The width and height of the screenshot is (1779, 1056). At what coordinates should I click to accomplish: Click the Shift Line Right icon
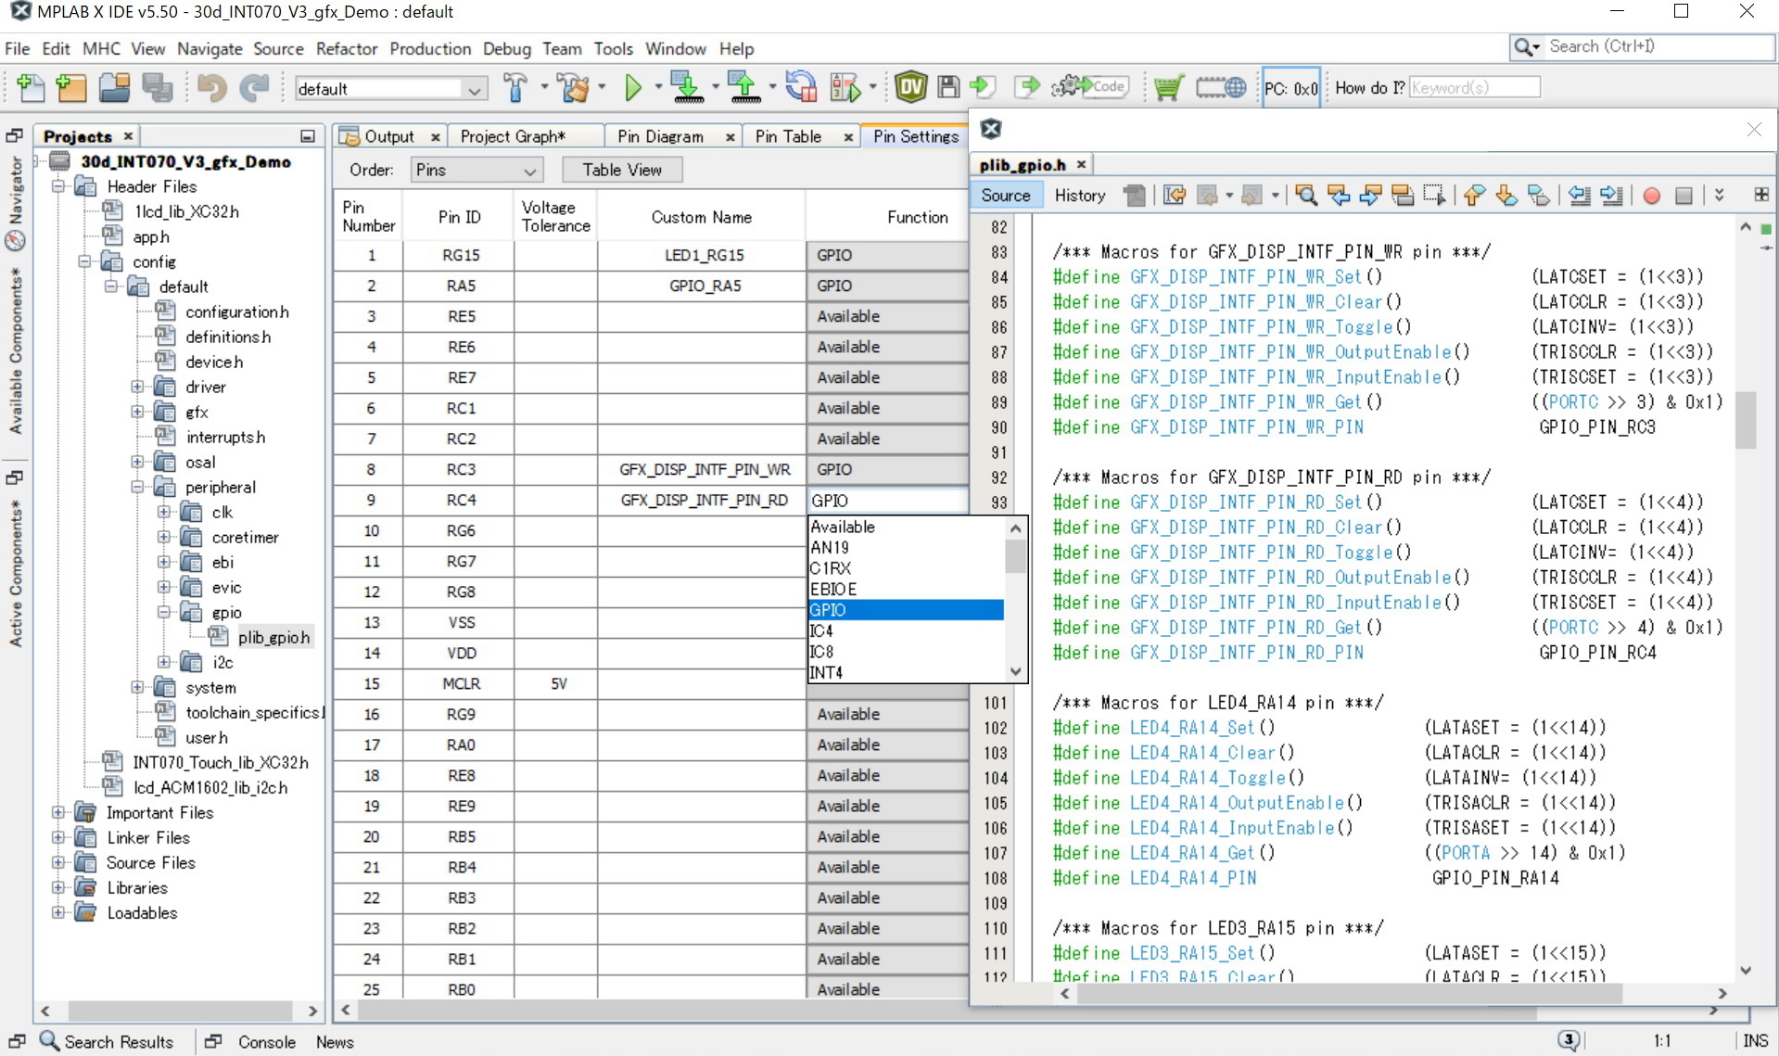point(1611,196)
